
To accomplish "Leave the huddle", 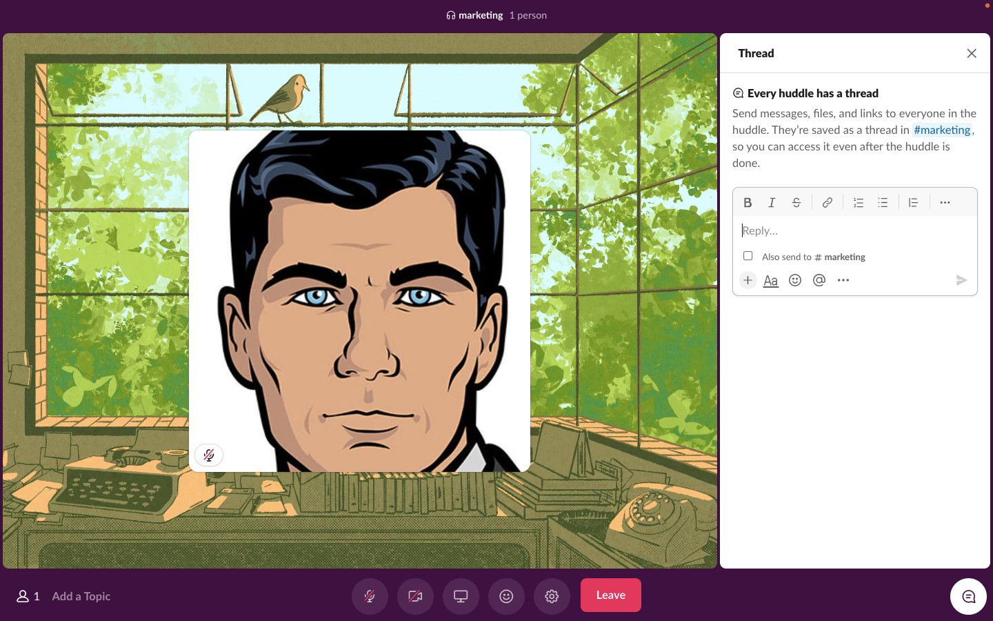I will (610, 595).
